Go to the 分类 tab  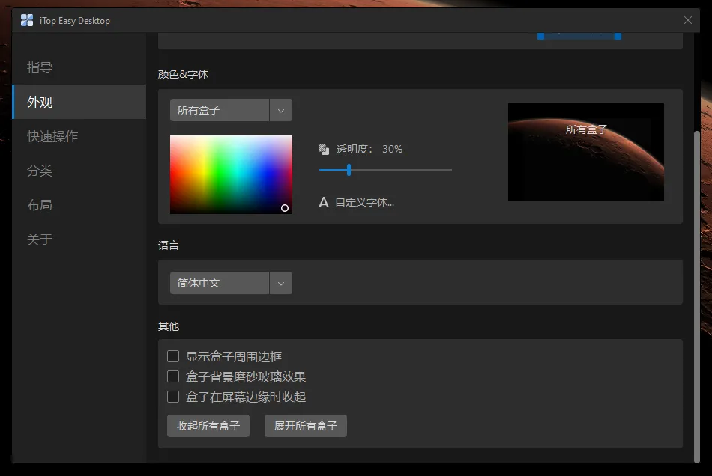pos(79,171)
